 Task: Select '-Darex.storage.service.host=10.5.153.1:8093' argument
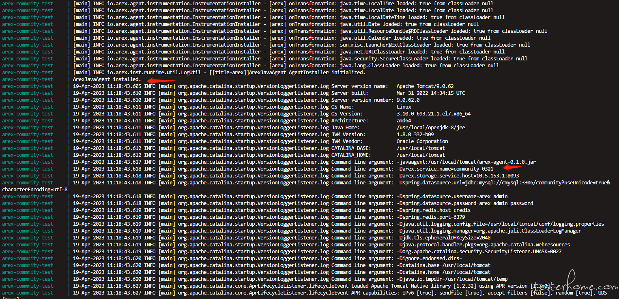click(x=458, y=175)
